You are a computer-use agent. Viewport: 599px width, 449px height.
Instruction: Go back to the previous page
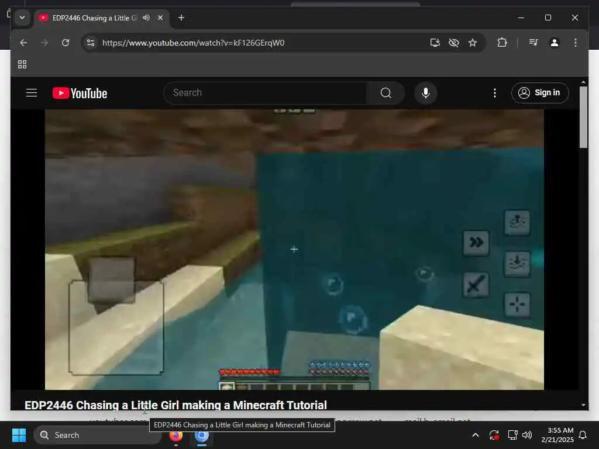click(x=23, y=43)
